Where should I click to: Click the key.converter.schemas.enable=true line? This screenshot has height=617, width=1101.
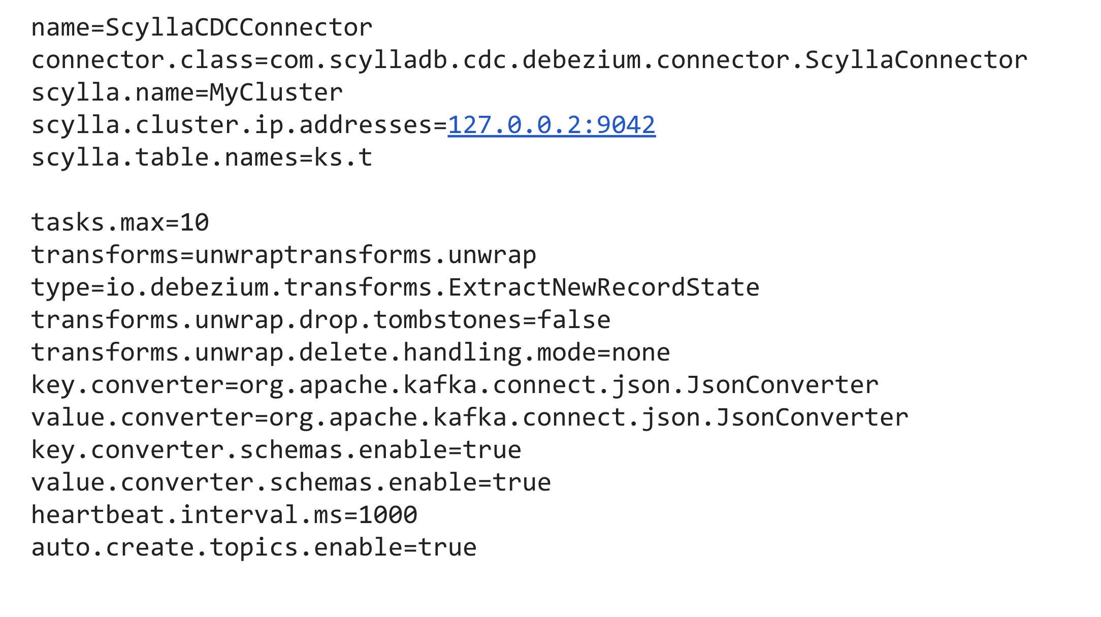click(277, 450)
